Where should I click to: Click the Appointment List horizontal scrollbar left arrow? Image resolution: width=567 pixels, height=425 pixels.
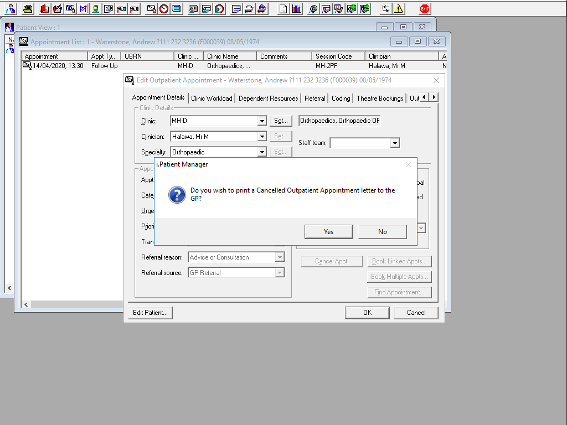[x=26, y=305]
